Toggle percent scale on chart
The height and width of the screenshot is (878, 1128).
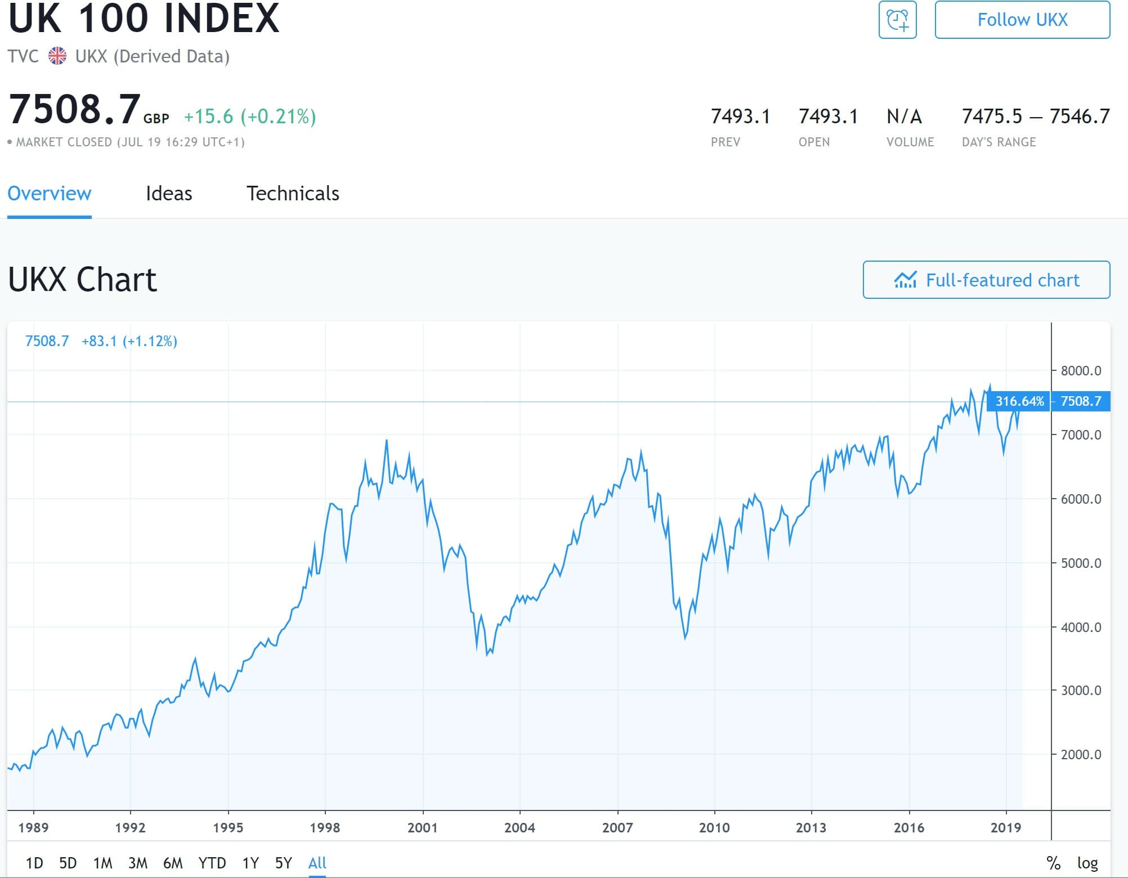point(1053,863)
